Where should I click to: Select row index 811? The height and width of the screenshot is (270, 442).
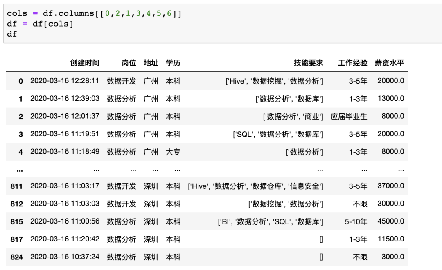point(17,186)
